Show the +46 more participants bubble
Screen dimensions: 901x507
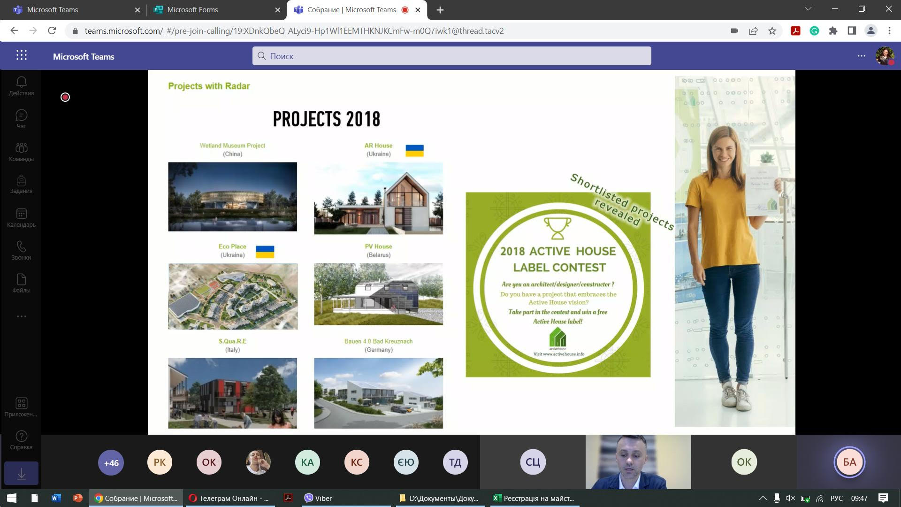[x=111, y=463]
